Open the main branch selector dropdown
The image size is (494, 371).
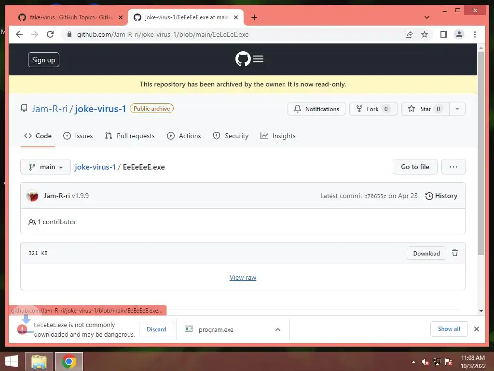tap(45, 167)
